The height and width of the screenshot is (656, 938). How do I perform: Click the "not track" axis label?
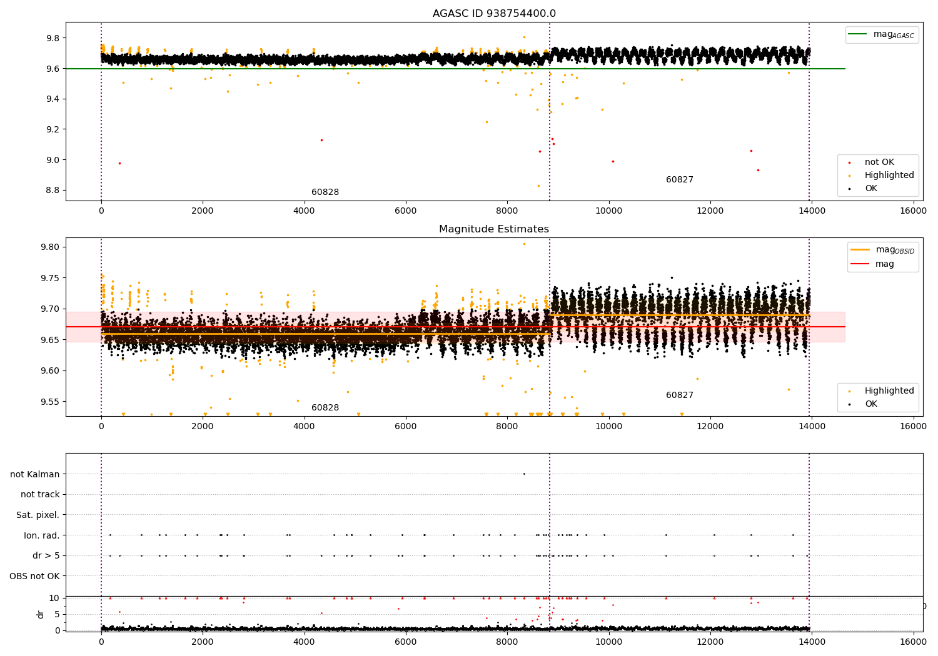pos(40,495)
